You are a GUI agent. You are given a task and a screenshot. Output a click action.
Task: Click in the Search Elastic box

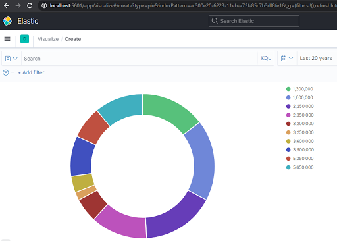click(x=254, y=21)
